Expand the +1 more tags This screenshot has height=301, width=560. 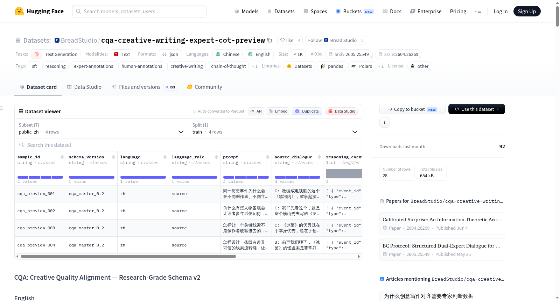[254, 66]
